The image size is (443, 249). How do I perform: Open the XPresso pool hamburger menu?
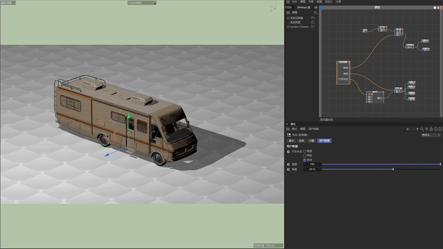pos(288,12)
